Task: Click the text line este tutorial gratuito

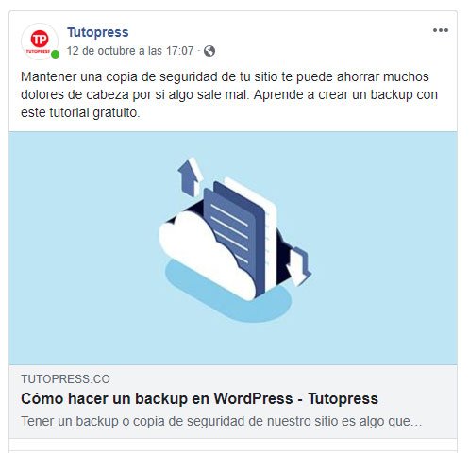Action: point(80,112)
